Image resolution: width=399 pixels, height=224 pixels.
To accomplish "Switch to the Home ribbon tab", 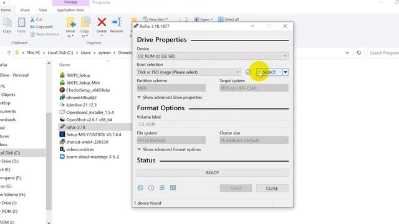I will [x=6, y=10].
